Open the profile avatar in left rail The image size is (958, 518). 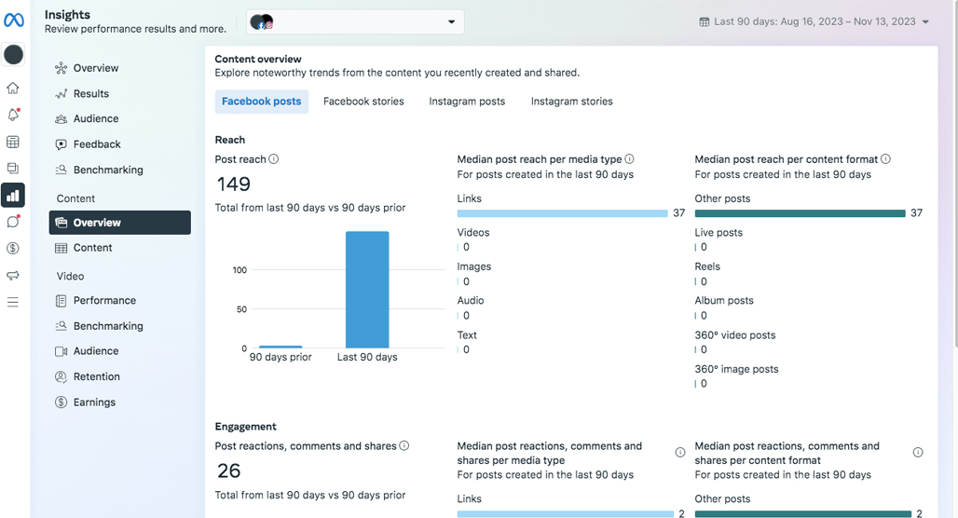(13, 54)
